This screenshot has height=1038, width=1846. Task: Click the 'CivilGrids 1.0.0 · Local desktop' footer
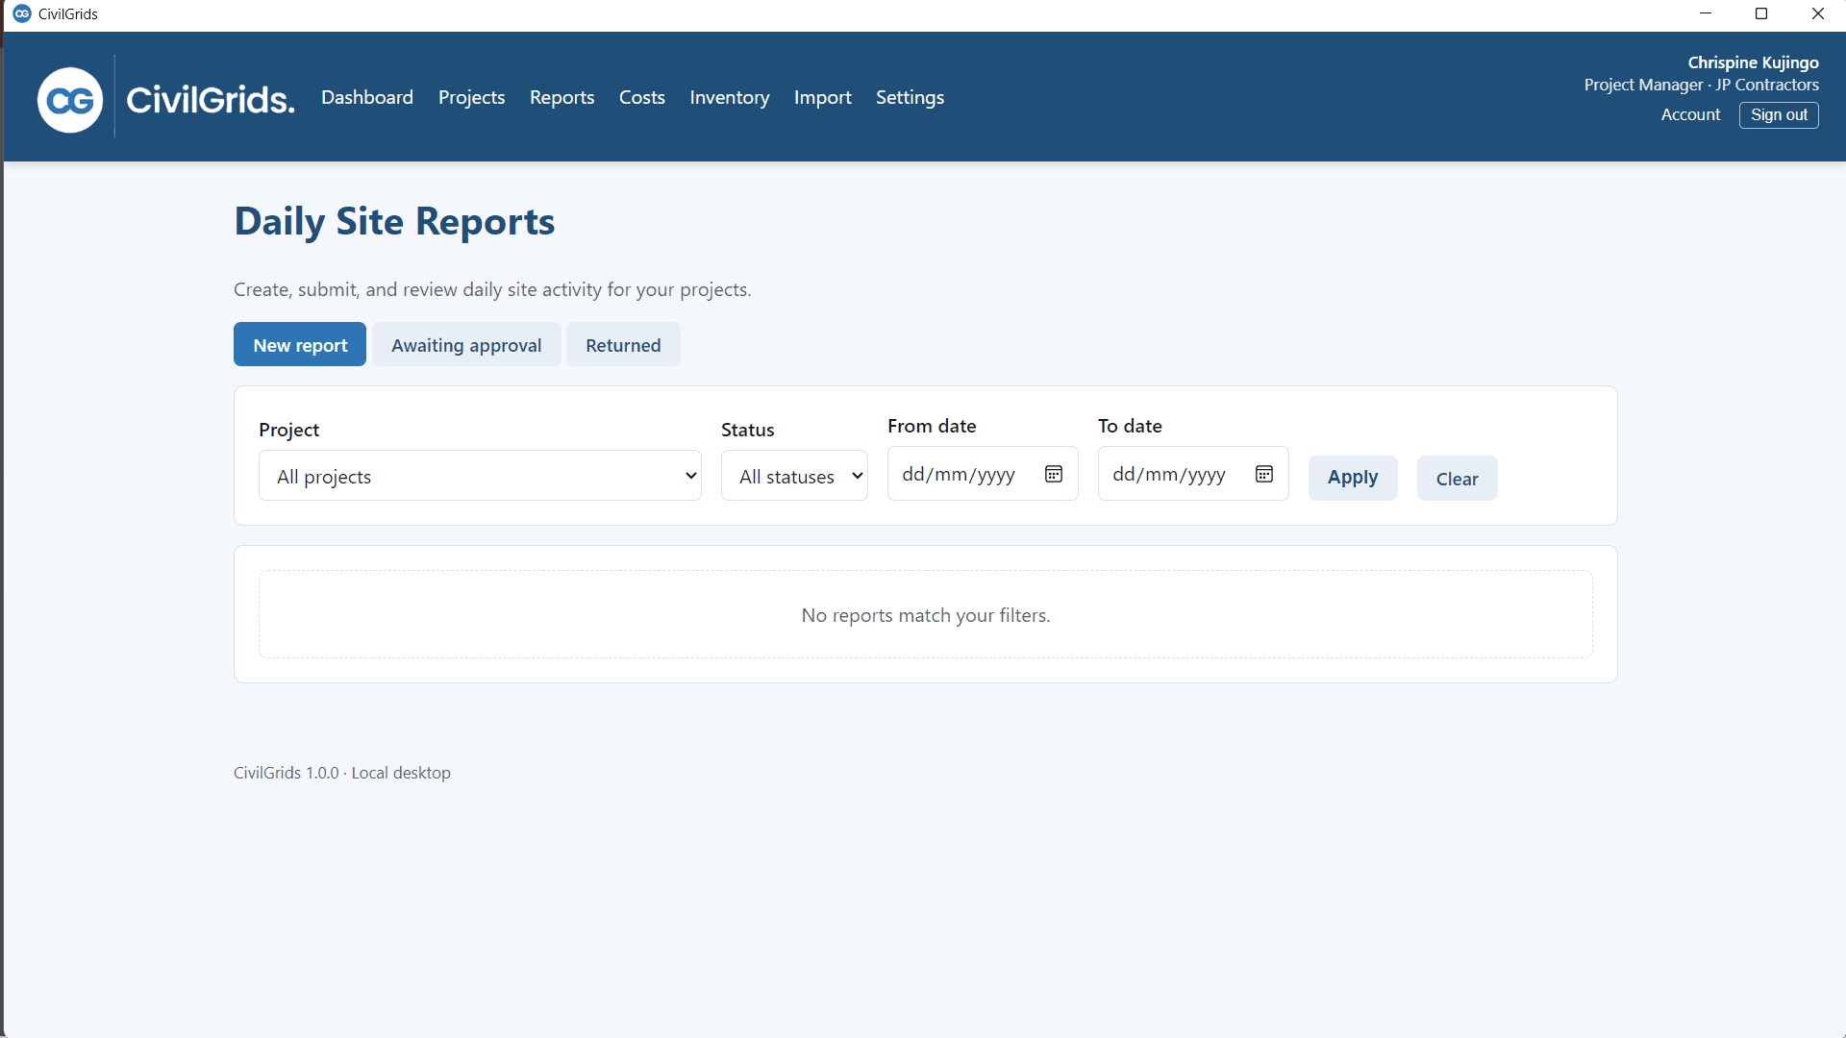(x=342, y=773)
